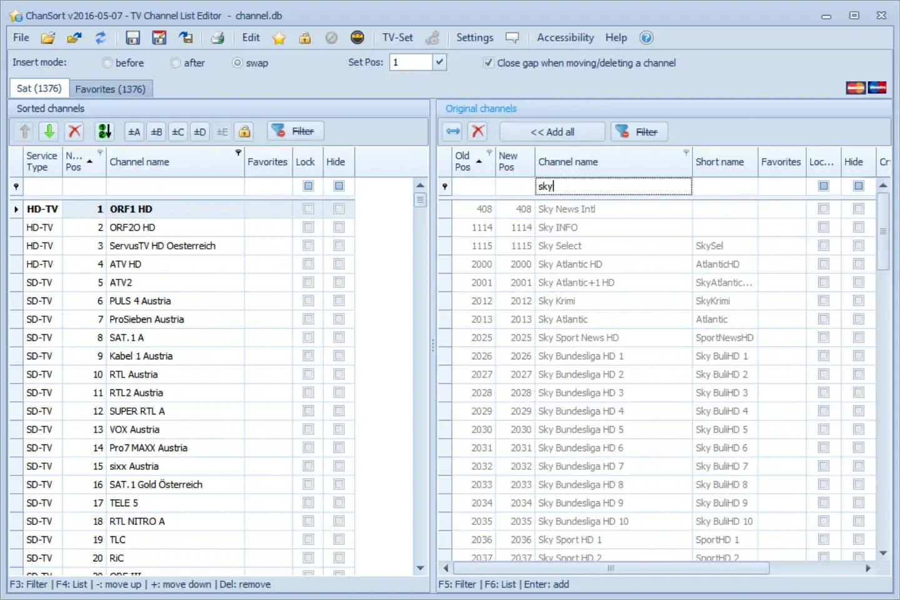Screen dimensions: 900x600
Task: Click Filter button in Original channels toolbar
Action: point(639,132)
